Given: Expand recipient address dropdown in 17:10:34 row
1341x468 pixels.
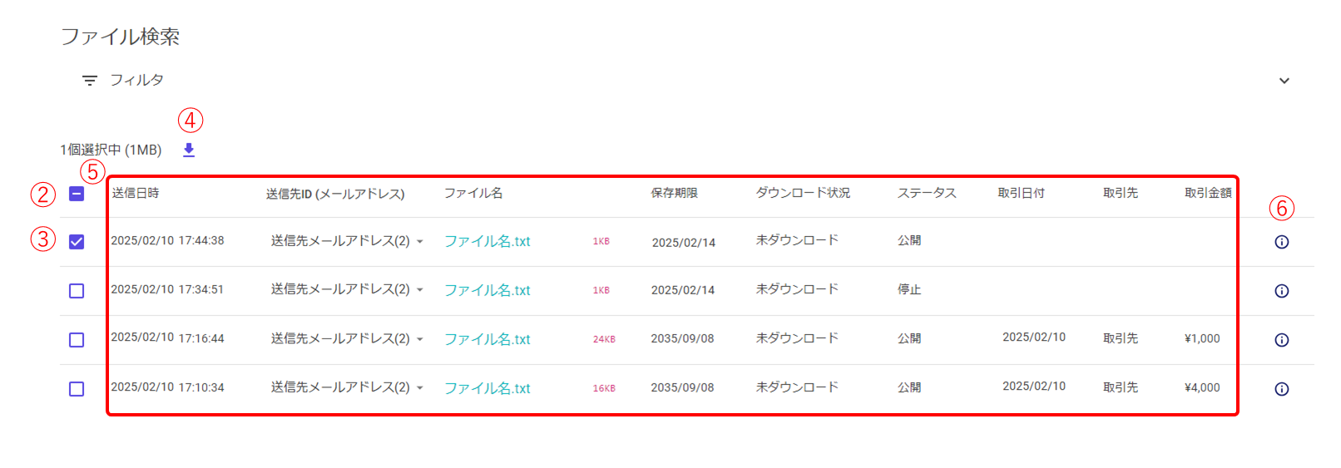Looking at the screenshot, I should click(x=420, y=388).
